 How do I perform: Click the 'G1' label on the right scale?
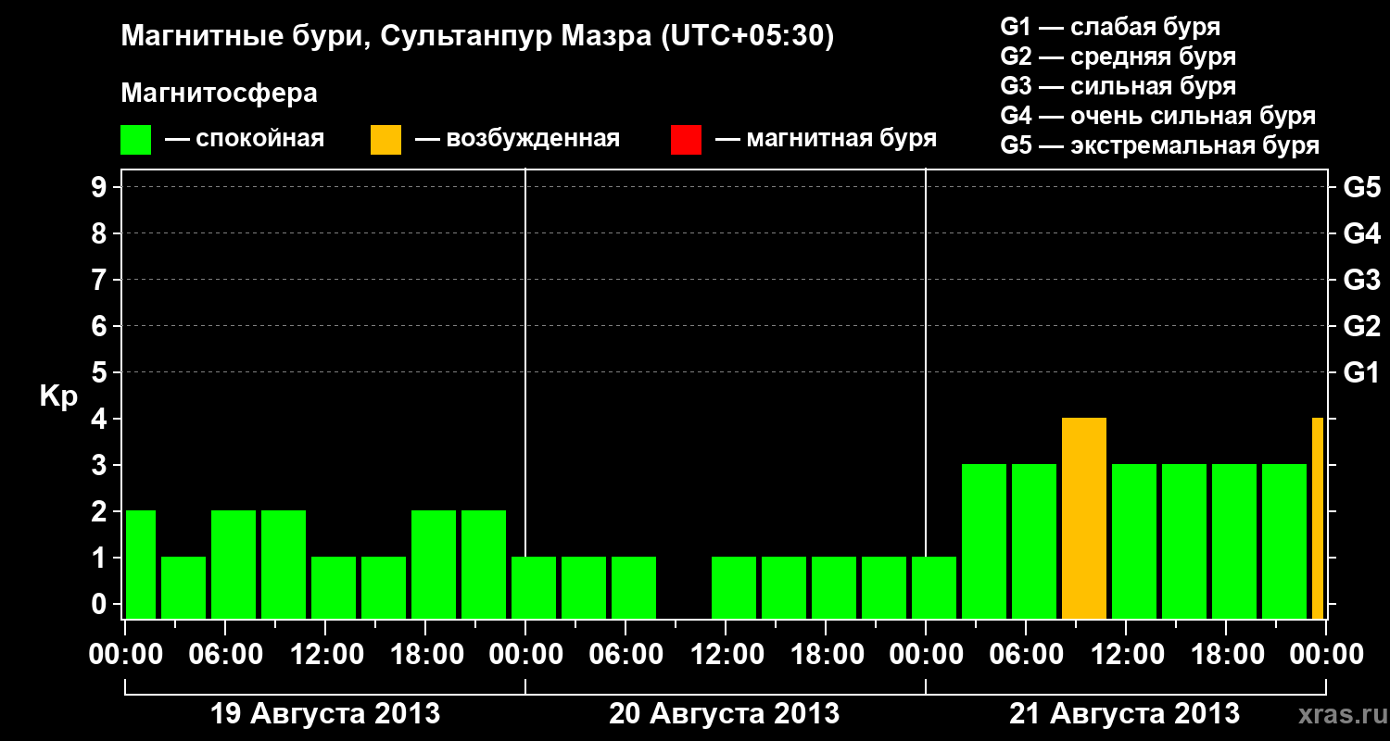click(x=1361, y=372)
